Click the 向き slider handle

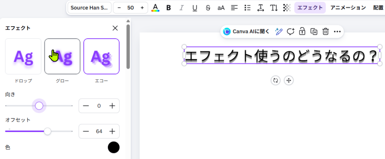coord(39,106)
